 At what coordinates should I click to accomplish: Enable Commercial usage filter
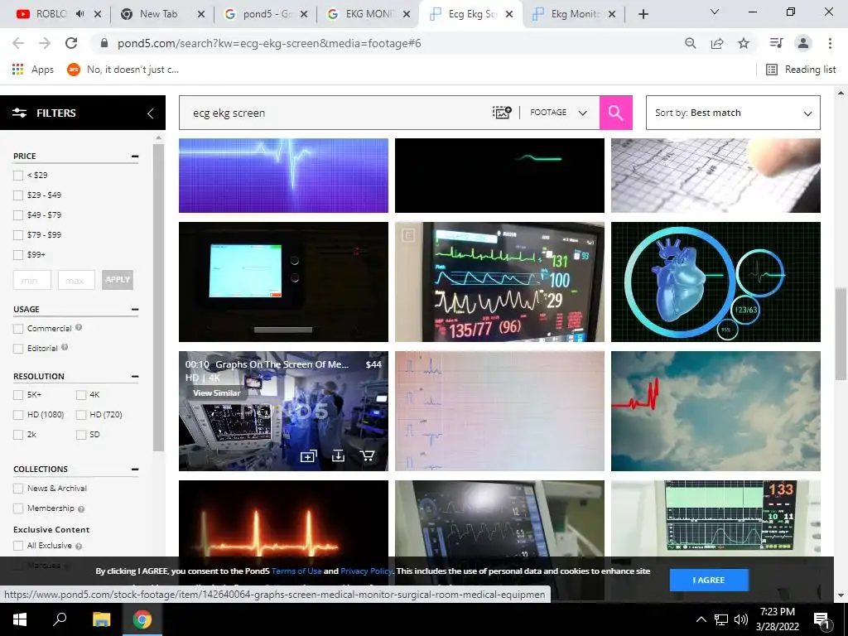click(x=18, y=329)
